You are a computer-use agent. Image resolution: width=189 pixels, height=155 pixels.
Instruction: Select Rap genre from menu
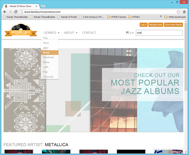point(50,72)
